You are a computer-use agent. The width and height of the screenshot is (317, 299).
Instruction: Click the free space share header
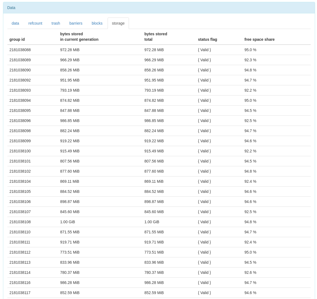coord(259,39)
